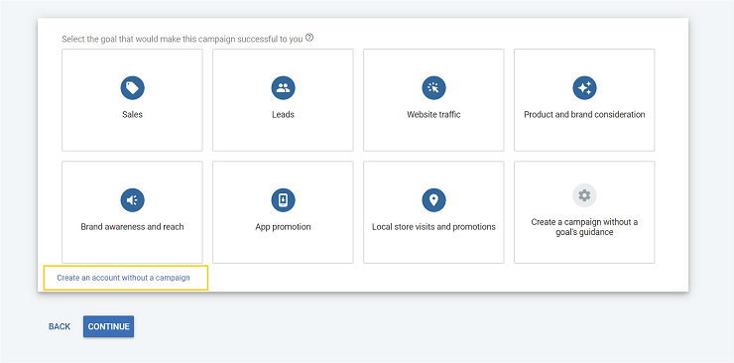Choose Create a campaign without a goal's guidance text
734x363 pixels.
coord(584,227)
